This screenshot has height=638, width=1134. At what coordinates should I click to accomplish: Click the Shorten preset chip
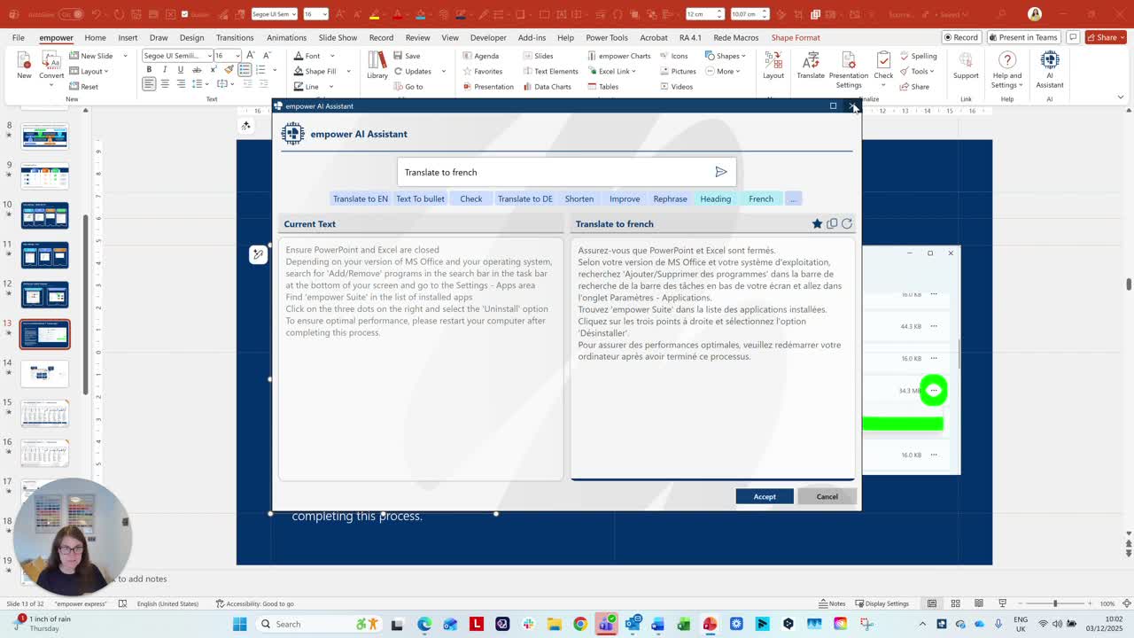(x=579, y=198)
